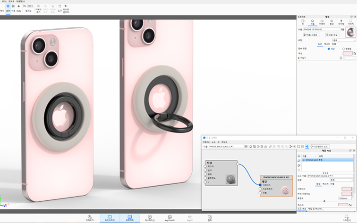Switch to the Lighting tab in Project panel
The height and width of the screenshot is (223, 357).
[341, 22]
